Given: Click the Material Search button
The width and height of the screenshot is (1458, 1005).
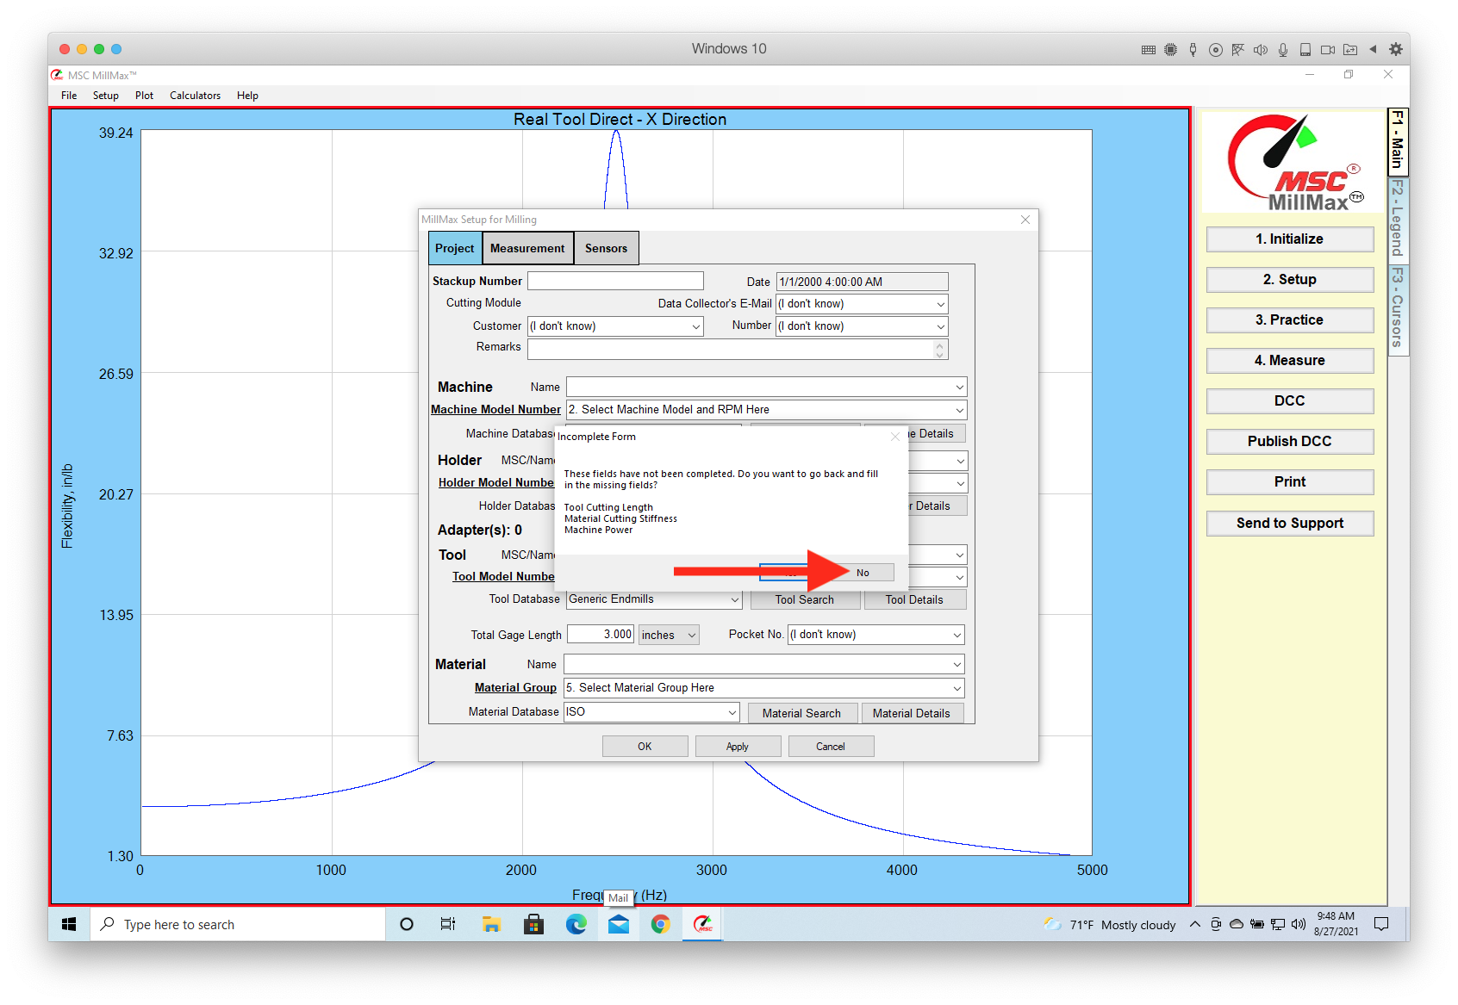Looking at the screenshot, I should [x=802, y=713].
